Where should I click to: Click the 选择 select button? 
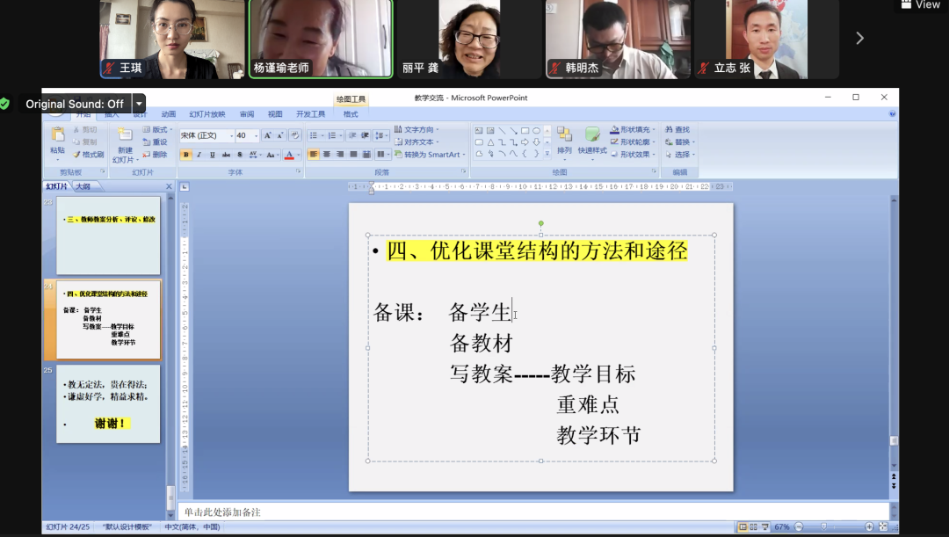(x=679, y=155)
